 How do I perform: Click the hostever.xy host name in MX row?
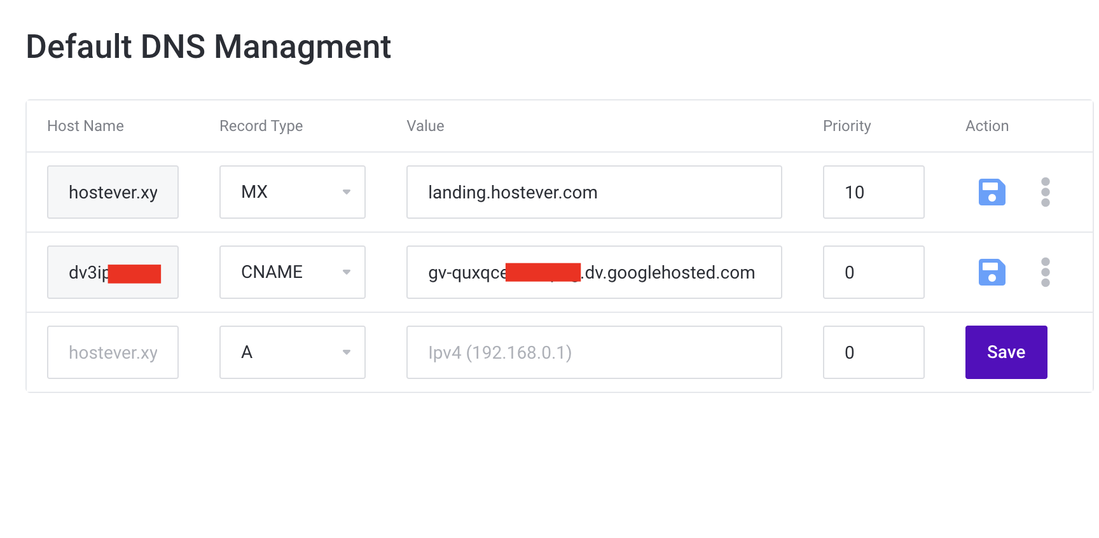(113, 192)
